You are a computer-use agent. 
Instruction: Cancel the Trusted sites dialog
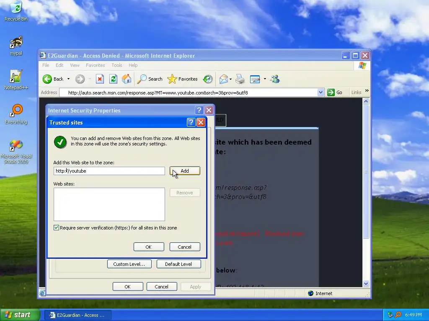click(x=185, y=247)
